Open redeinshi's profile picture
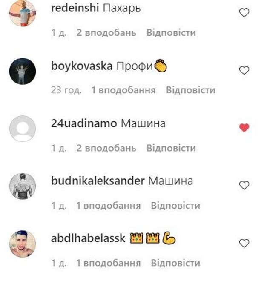This screenshot has width=264, height=281. click(x=23, y=13)
